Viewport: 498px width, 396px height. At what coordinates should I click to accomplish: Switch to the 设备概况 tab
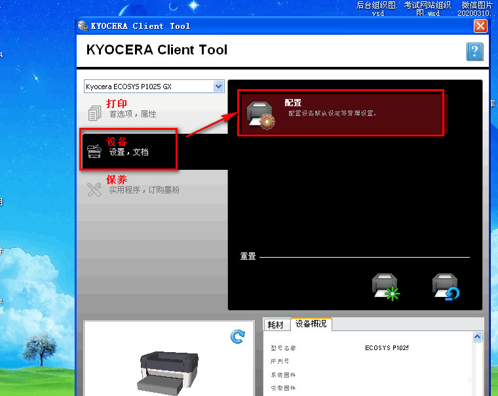(x=311, y=324)
